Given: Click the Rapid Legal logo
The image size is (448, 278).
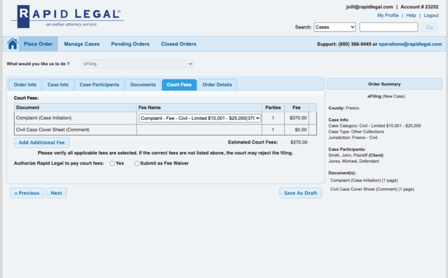Looking at the screenshot, I should click(x=68, y=16).
